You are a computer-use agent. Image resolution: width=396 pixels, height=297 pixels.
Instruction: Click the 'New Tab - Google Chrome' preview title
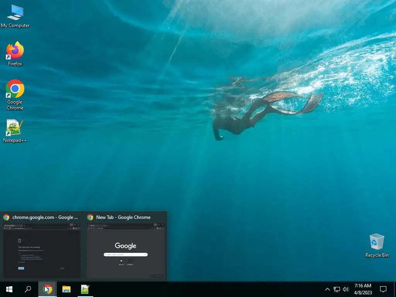point(123,217)
